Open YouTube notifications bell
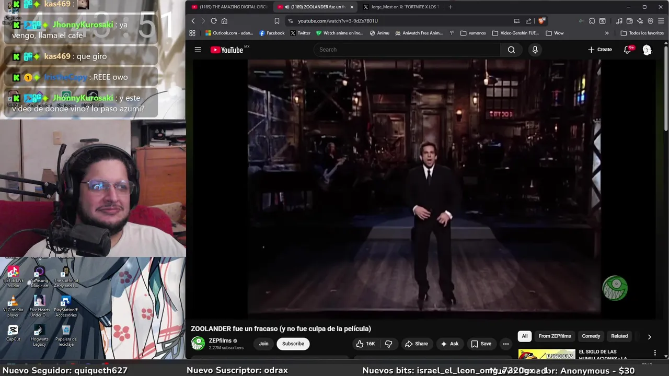Viewport: 669px width, 376px height. [627, 50]
